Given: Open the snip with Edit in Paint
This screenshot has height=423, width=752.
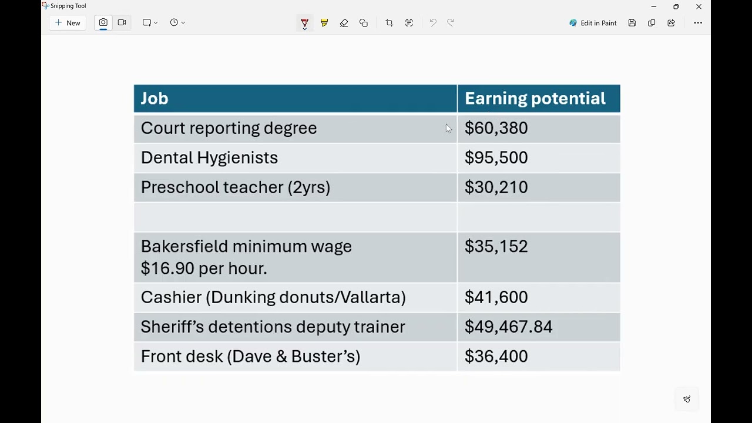Looking at the screenshot, I should coord(593,23).
